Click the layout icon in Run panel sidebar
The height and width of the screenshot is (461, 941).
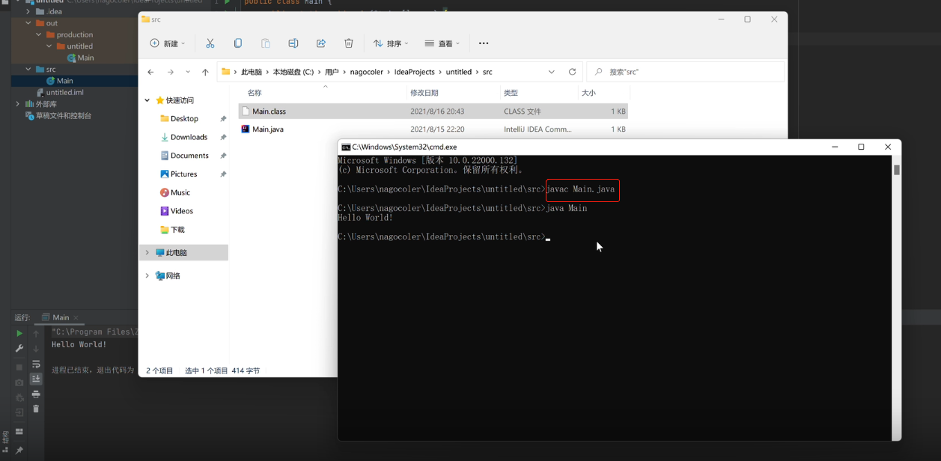tap(19, 432)
